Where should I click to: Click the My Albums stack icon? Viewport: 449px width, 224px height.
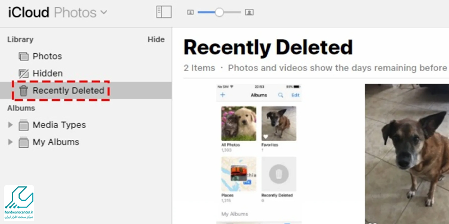point(24,142)
